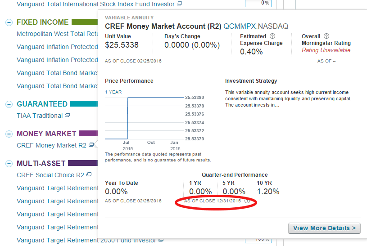The image size is (367, 246).
Task: Open Metropolitan West Total Return link
Action: click(57, 34)
